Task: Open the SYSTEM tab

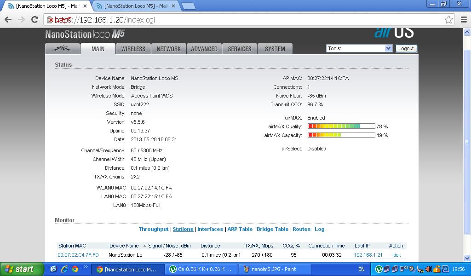Action: coord(275,49)
